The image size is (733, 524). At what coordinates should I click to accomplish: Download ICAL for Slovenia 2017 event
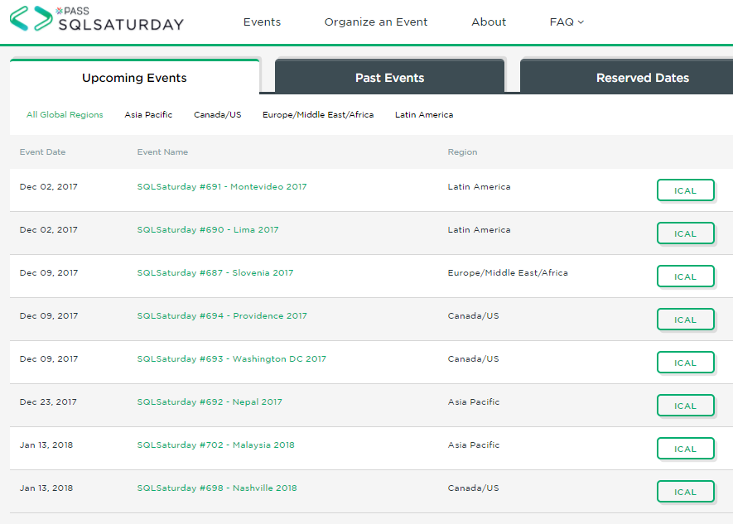coord(685,276)
